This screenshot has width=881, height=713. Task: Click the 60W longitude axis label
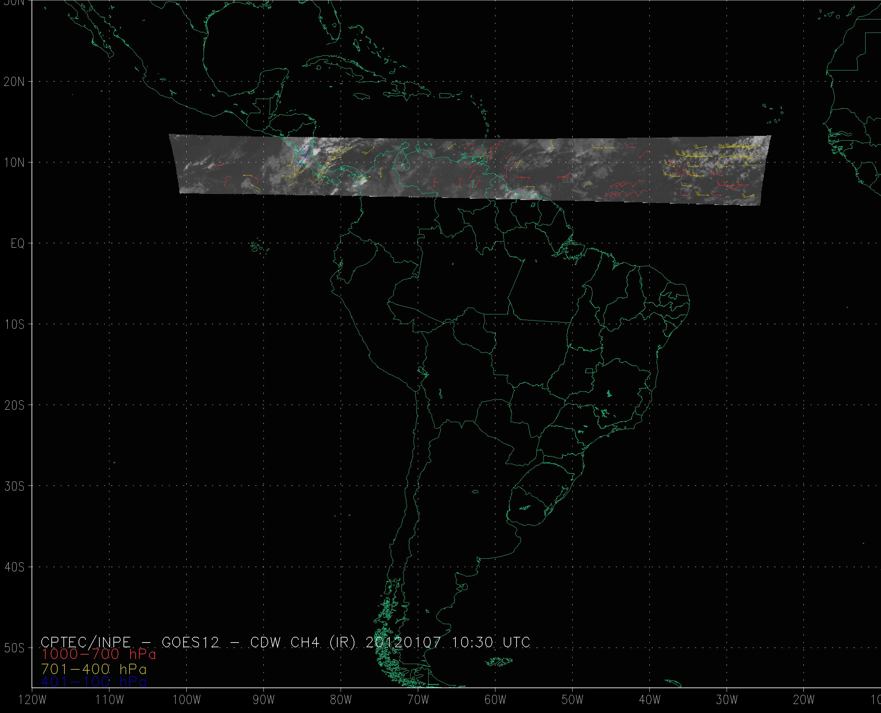495,700
